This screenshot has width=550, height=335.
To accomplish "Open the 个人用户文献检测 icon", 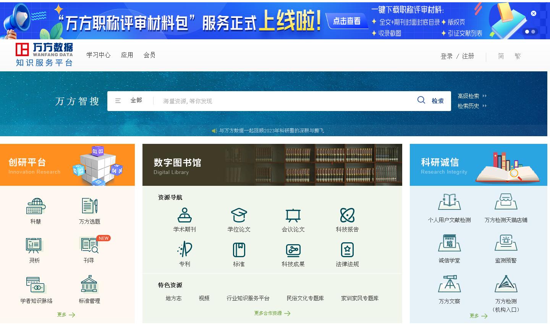I will pyautogui.click(x=449, y=202).
